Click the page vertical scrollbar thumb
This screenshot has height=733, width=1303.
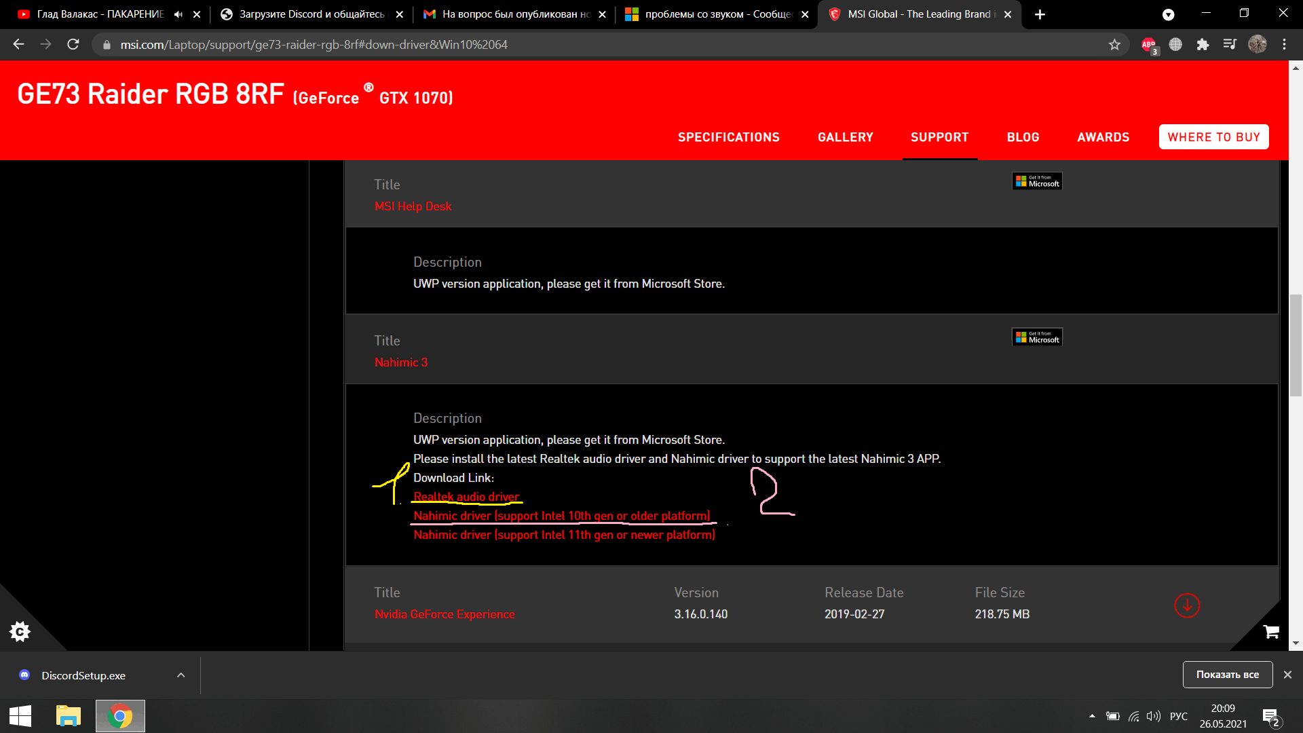pos(1296,345)
